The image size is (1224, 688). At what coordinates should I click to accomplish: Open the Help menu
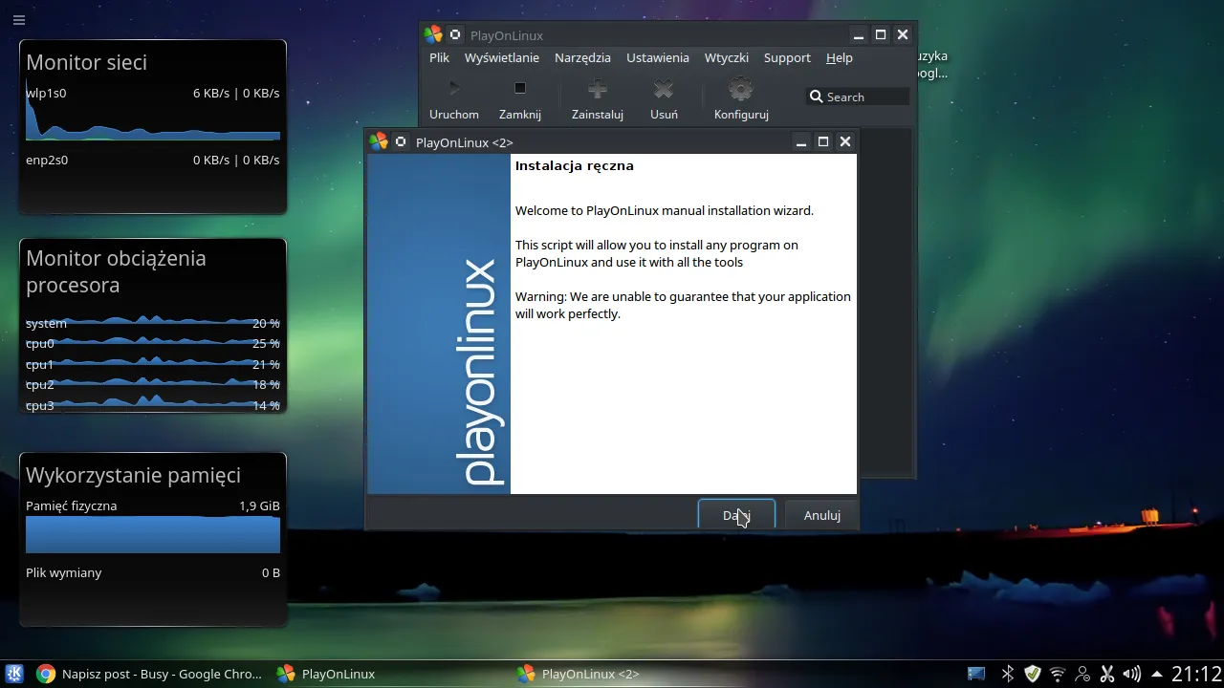840,57
